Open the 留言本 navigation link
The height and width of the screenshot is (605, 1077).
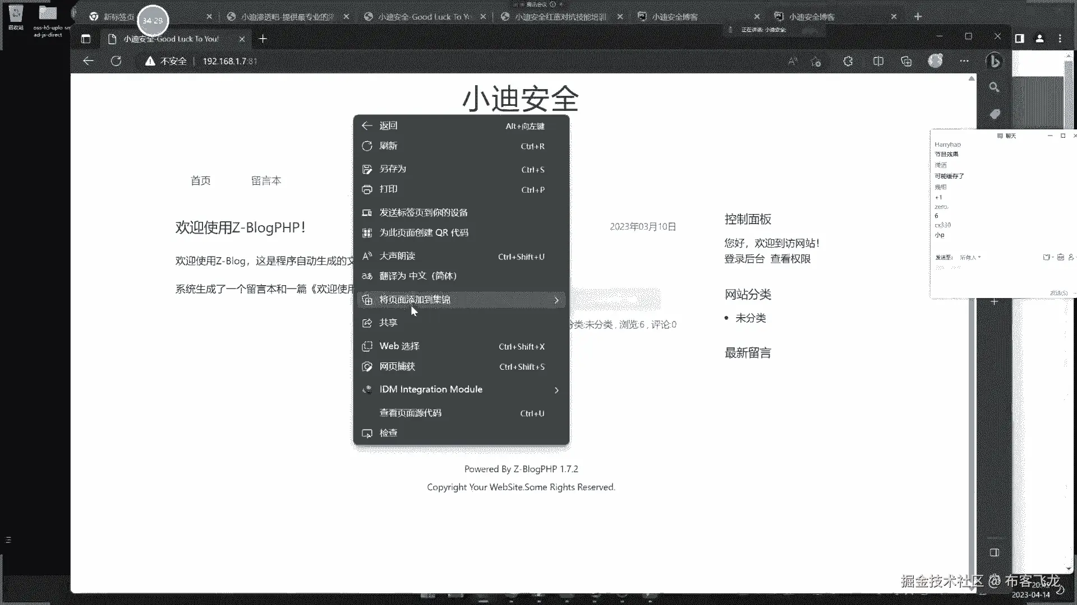click(266, 180)
